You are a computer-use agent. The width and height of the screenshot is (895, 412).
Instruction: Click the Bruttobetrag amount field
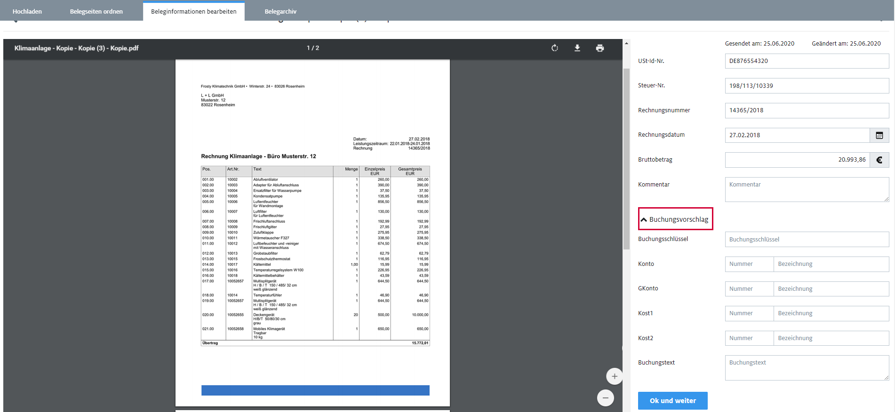point(797,160)
